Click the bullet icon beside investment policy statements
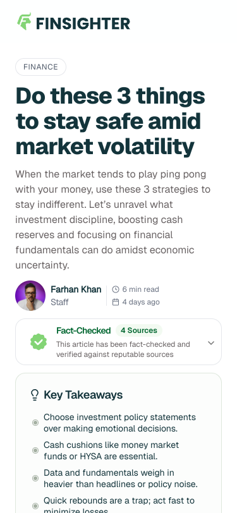 pos(35,423)
